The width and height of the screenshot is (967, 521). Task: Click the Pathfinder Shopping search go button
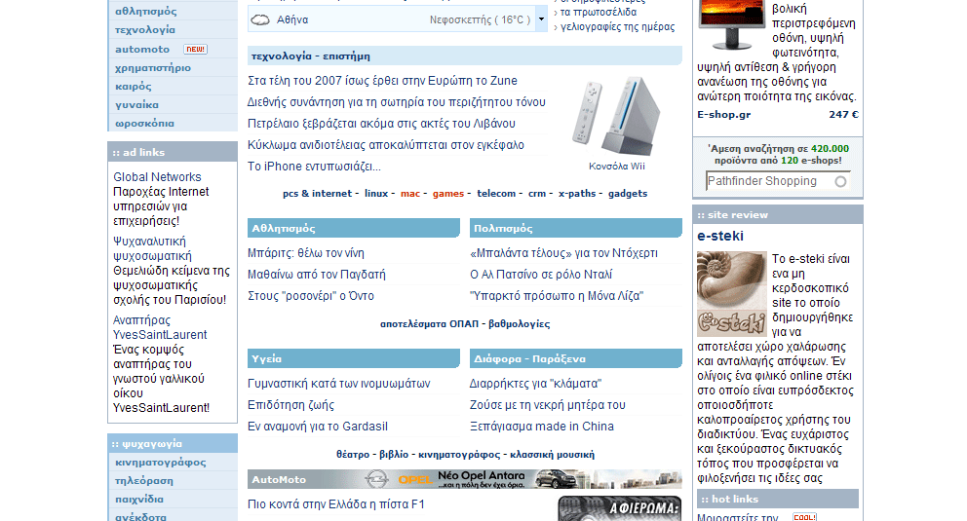840,182
